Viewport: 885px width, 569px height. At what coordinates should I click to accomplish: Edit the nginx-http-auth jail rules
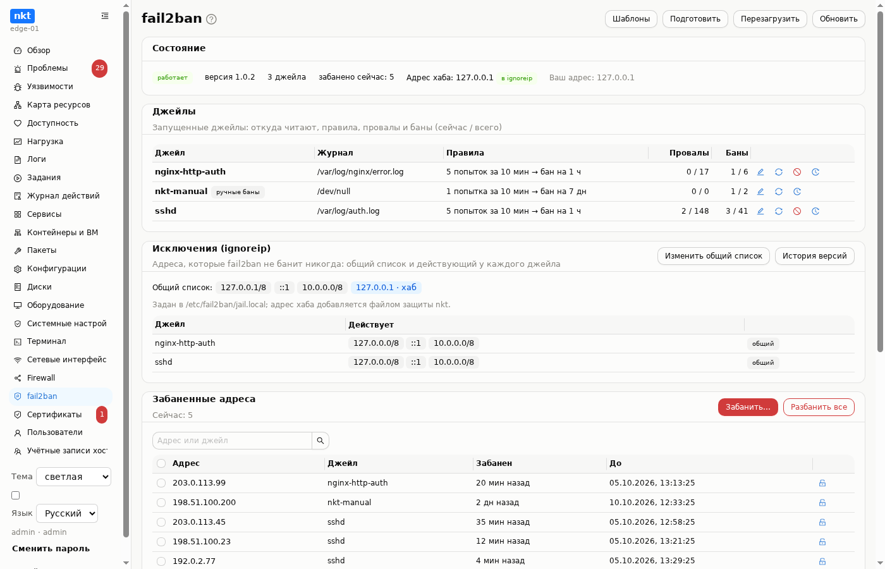[760, 172]
